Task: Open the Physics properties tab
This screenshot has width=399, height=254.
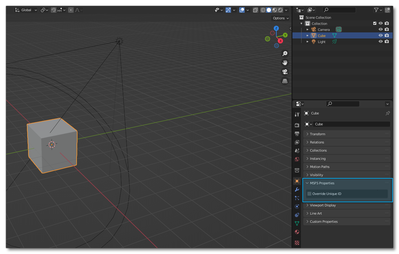Action: [297, 206]
